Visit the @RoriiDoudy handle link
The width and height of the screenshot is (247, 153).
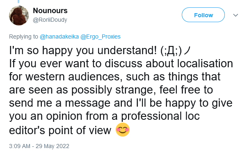(50, 20)
